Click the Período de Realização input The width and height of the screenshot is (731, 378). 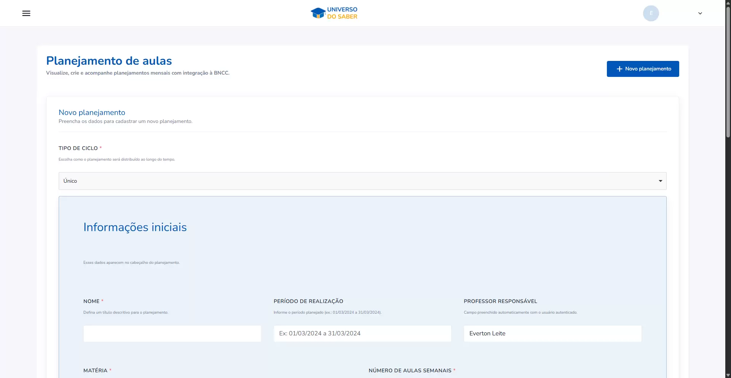click(362, 334)
